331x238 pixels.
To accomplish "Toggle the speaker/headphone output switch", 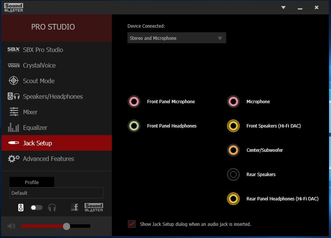I will 36,208.
